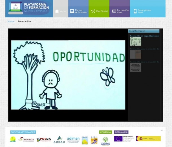
Task: Open the Centro de Formación tab
Action: click(78, 11)
